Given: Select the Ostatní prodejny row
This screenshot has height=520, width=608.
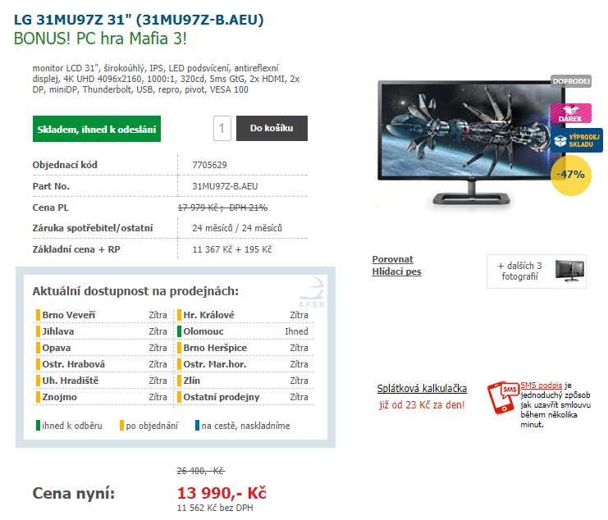Looking at the screenshot, I should (243, 397).
